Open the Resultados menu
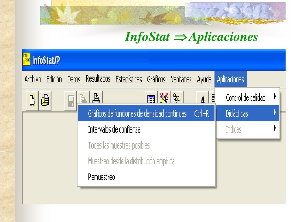Image resolution: width=296 pixels, height=222 pixels. click(x=98, y=79)
